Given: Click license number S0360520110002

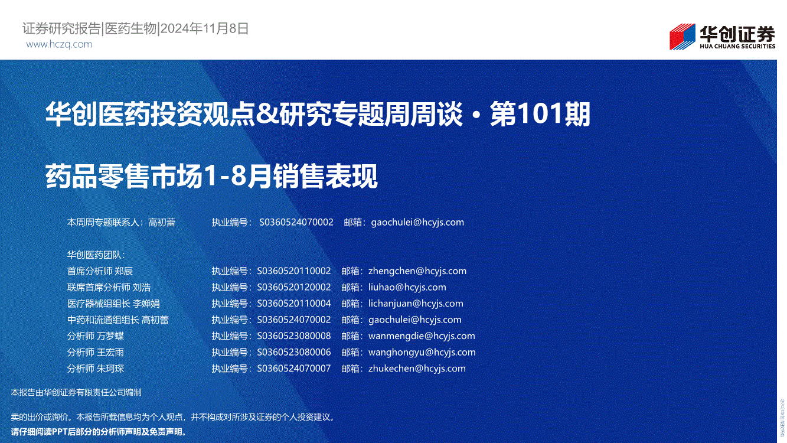Looking at the screenshot, I should tap(294, 271).
